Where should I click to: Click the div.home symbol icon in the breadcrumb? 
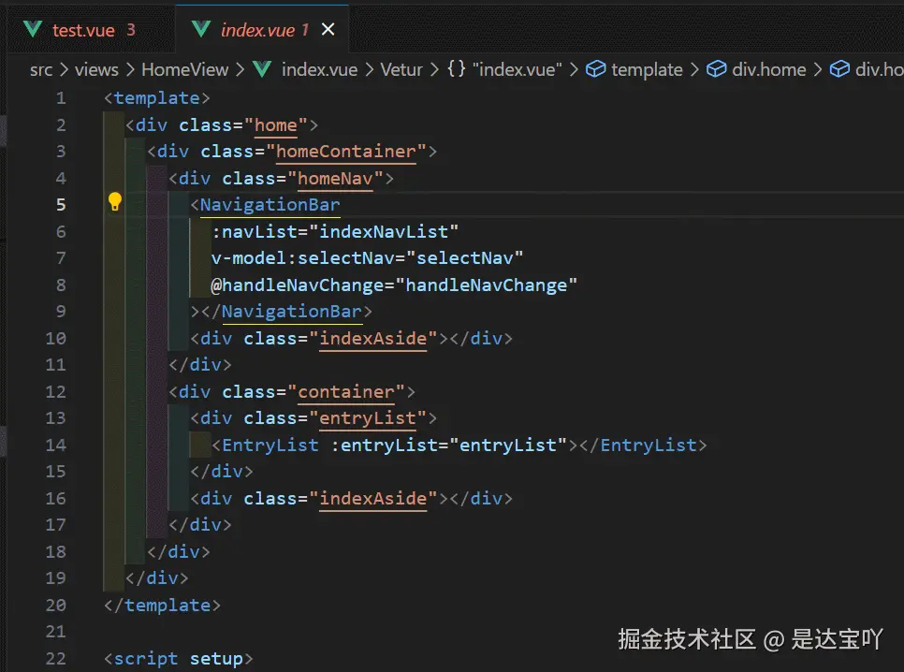tap(717, 69)
